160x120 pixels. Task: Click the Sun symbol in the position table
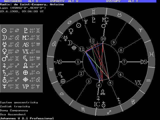coord(4,31)
